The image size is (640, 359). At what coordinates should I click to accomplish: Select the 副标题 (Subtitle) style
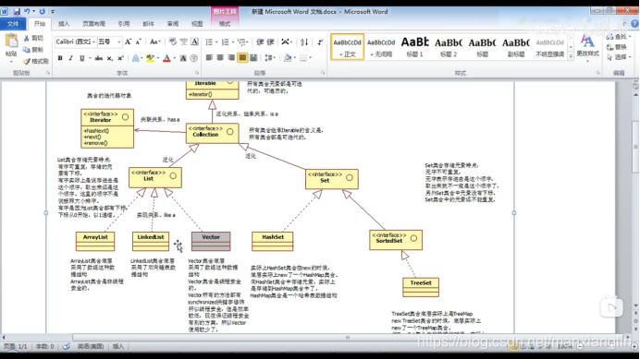(516, 47)
